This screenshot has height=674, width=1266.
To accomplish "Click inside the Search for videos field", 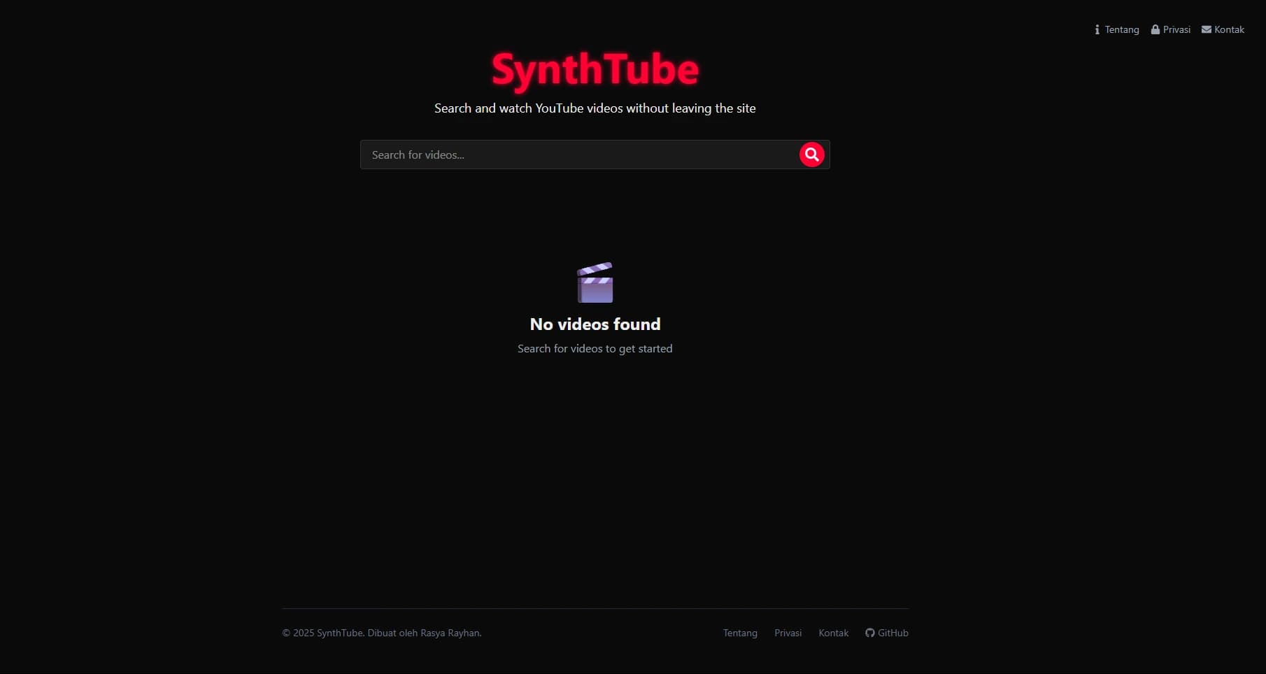I will click(x=560, y=155).
